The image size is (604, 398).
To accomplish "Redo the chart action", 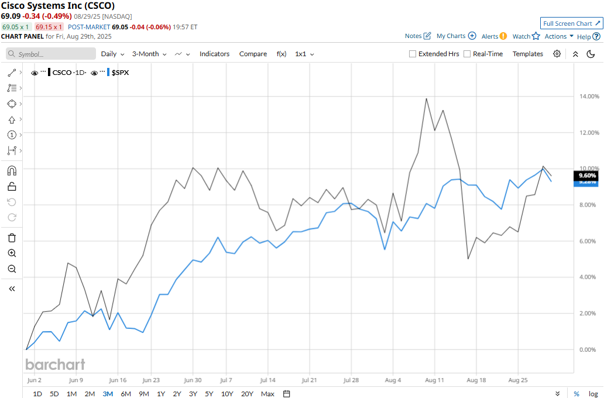I will tap(12, 218).
